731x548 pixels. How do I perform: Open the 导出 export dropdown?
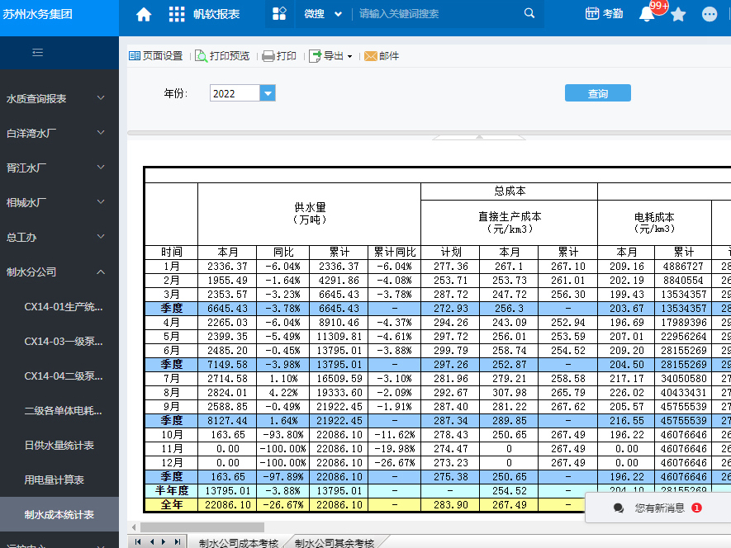pos(330,56)
